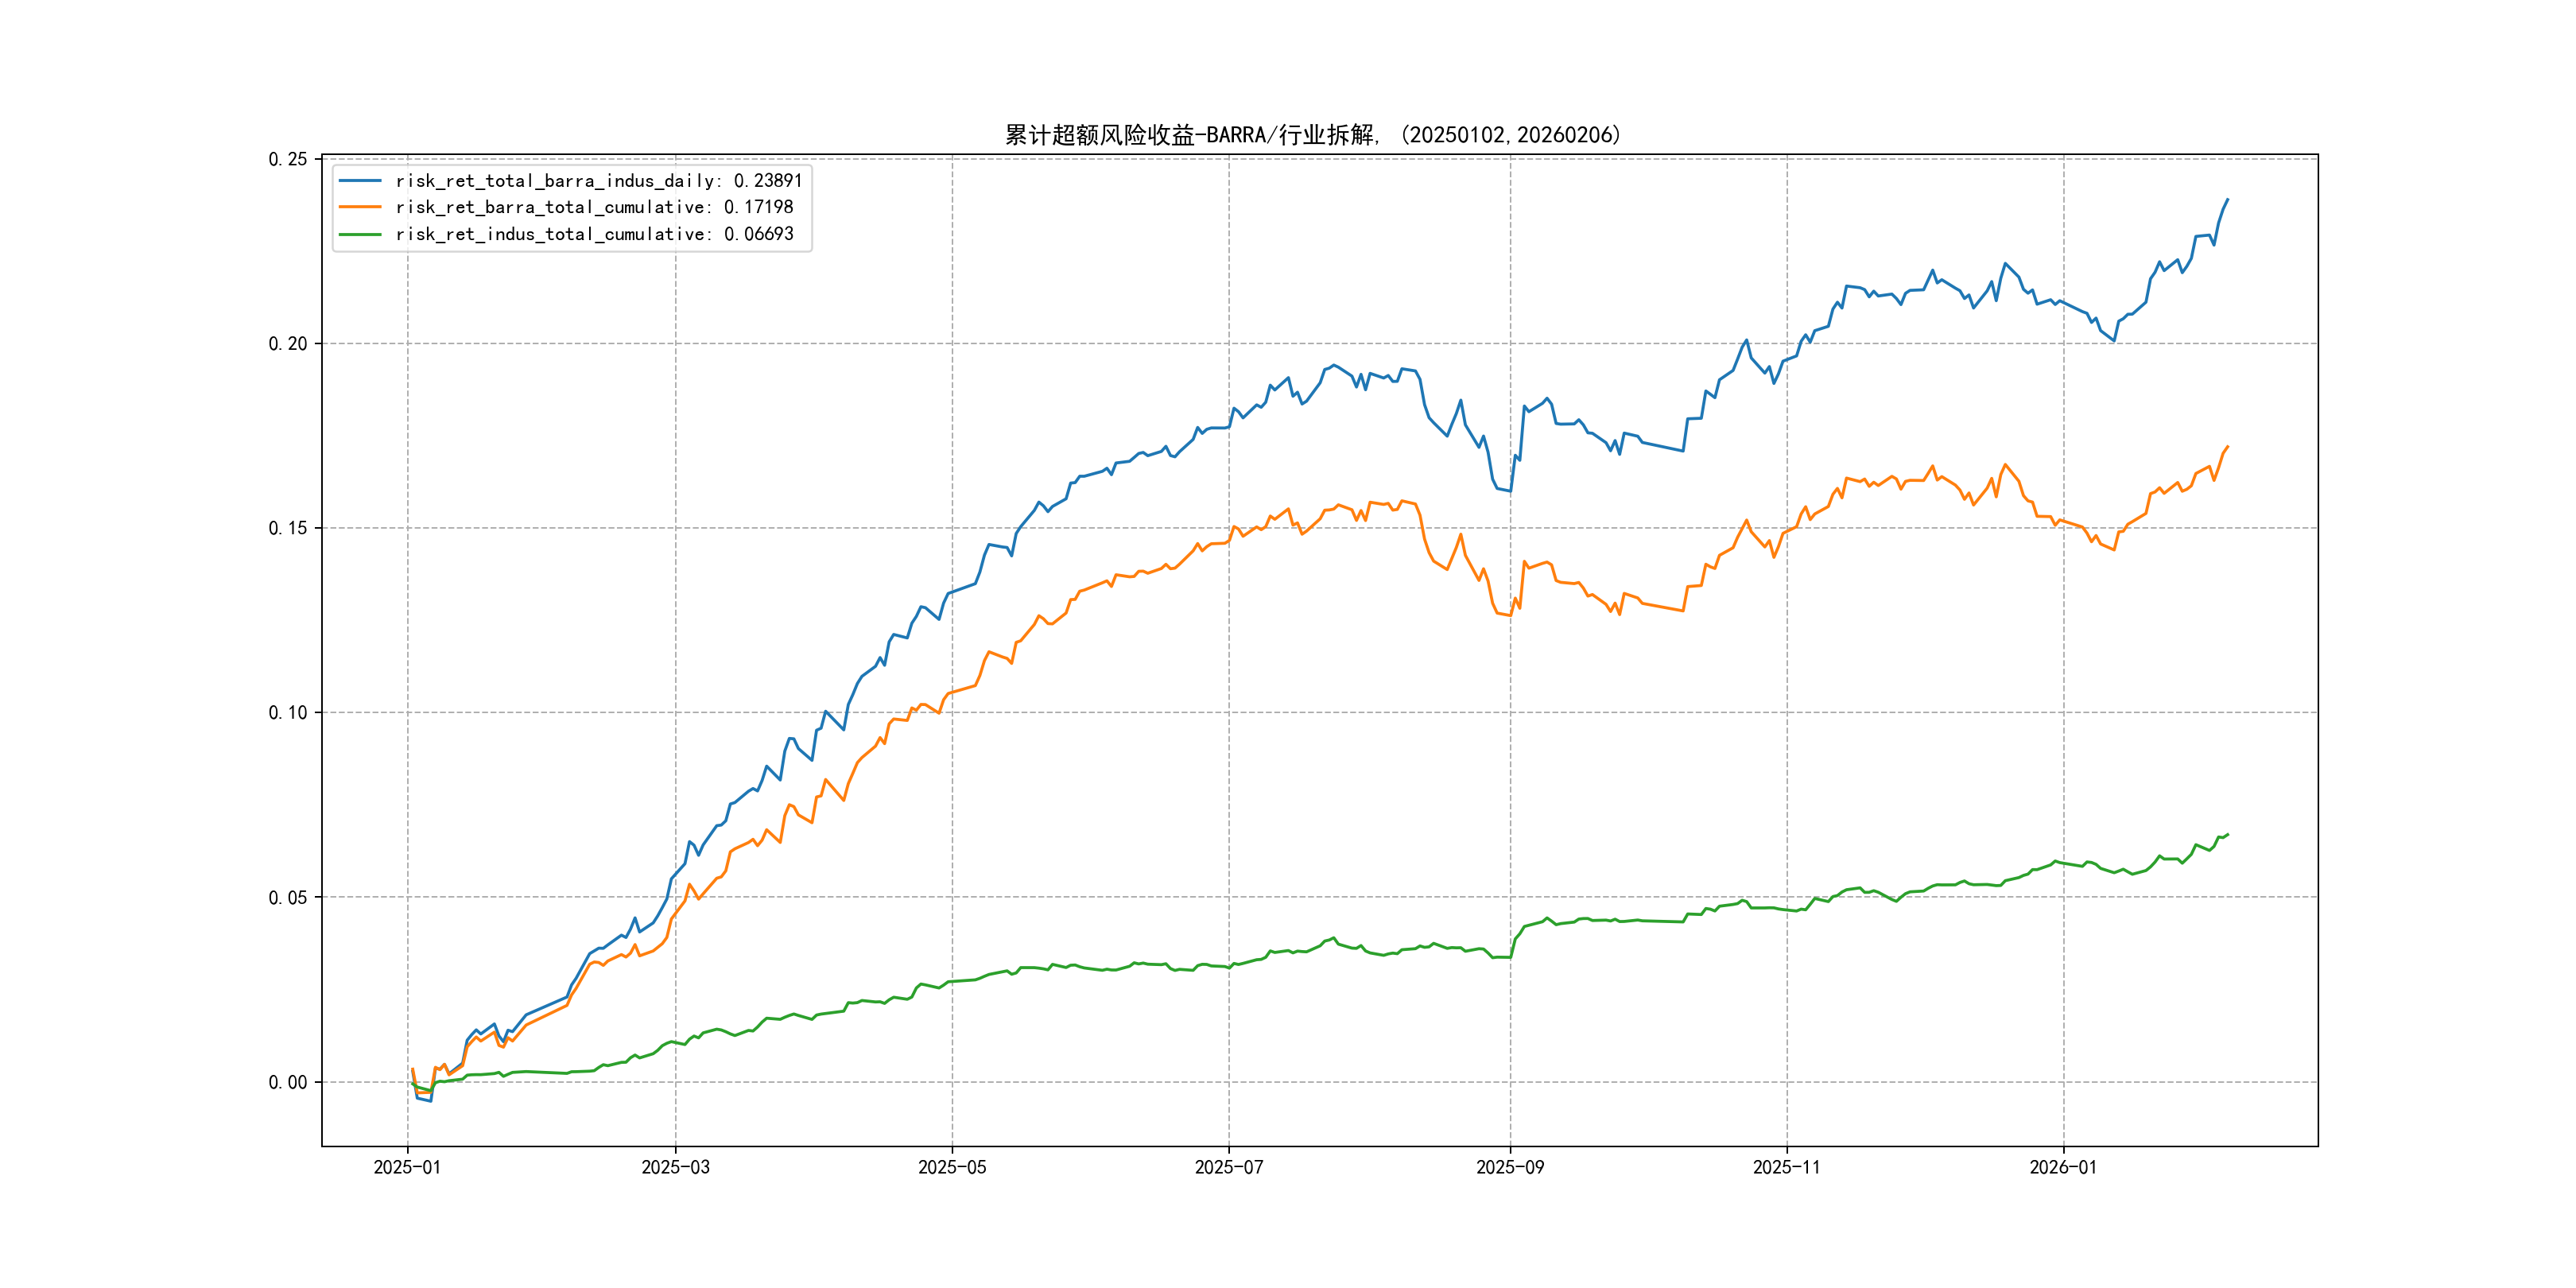This screenshot has height=1288, width=2576.
Task: Click the 0.25 y-axis tick label
Action: pyautogui.click(x=288, y=159)
